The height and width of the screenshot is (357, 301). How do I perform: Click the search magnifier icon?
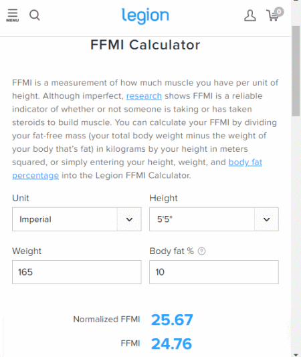tap(35, 15)
